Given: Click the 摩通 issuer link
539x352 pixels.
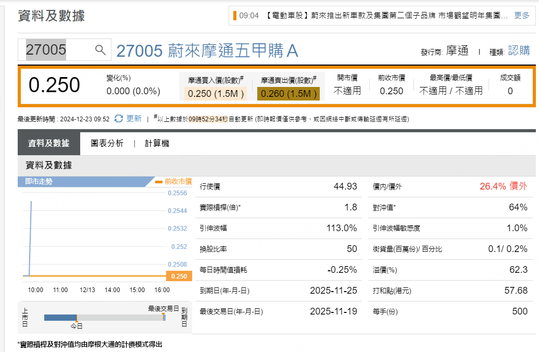Looking at the screenshot, I should [x=457, y=51].
